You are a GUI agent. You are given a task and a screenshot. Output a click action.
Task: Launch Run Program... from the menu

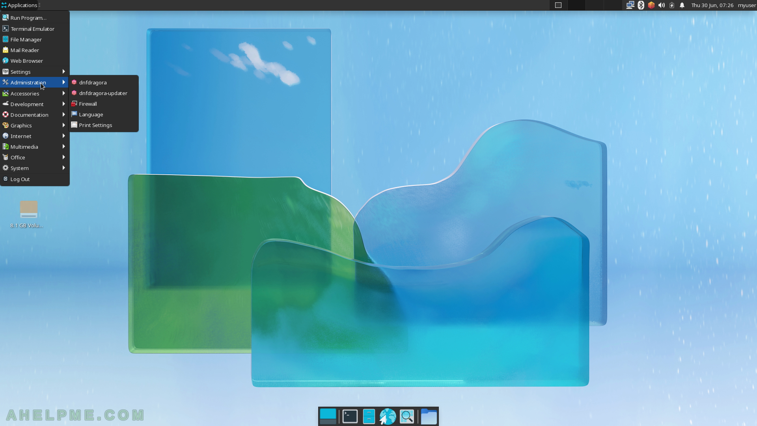pyautogui.click(x=35, y=18)
